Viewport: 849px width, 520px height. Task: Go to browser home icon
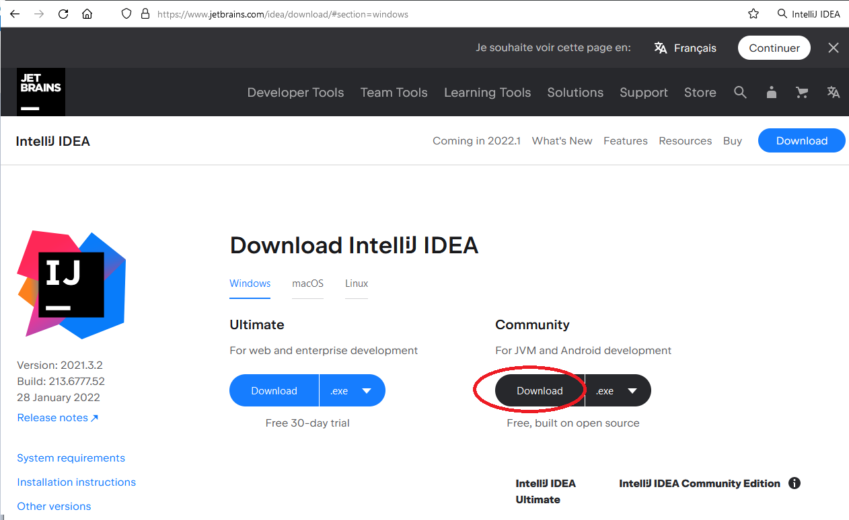[x=87, y=13]
